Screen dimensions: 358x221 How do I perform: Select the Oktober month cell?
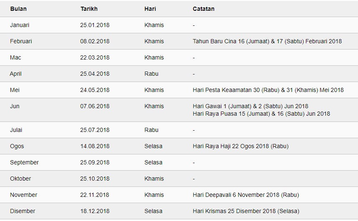[x=20, y=179]
